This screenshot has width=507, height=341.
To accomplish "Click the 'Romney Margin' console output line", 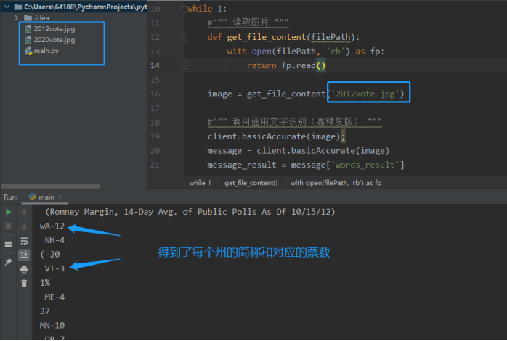I will point(190,212).
